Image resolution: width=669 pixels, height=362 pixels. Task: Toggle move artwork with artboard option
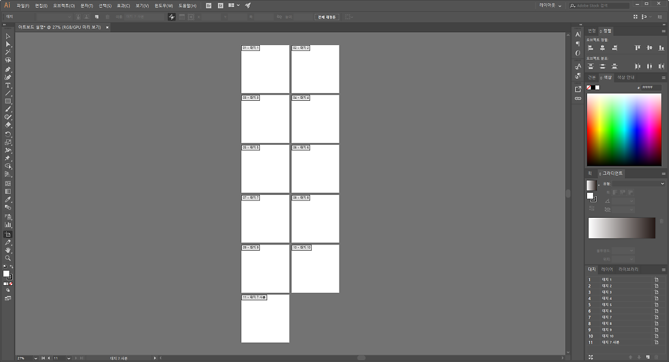172,17
